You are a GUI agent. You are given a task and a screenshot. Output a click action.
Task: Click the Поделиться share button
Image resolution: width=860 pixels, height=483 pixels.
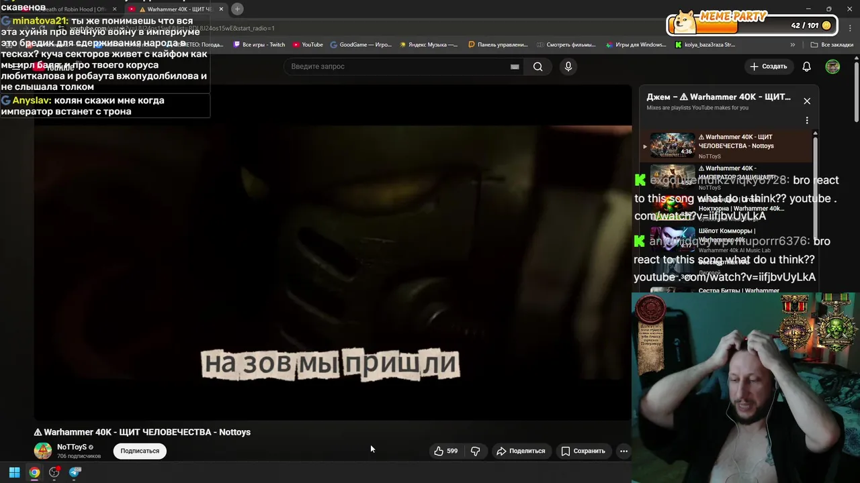pyautogui.click(x=521, y=451)
